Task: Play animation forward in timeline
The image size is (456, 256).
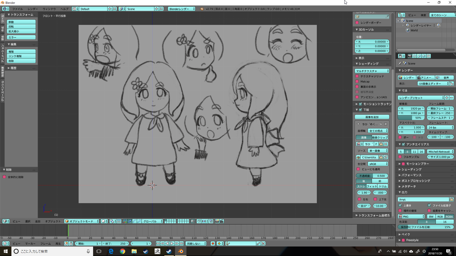Action: click(172, 244)
